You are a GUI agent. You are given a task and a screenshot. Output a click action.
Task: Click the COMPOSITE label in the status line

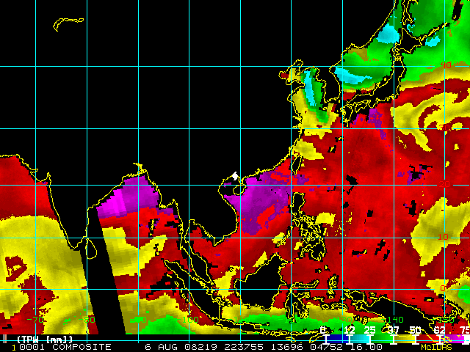click(x=81, y=347)
